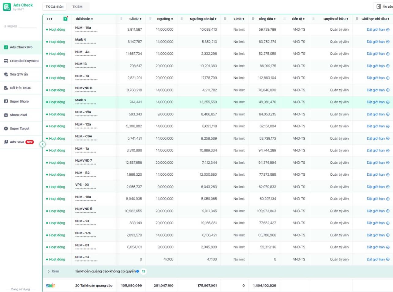Open Ads Save in sidebar
The image size is (393, 292).
pyautogui.click(x=17, y=142)
